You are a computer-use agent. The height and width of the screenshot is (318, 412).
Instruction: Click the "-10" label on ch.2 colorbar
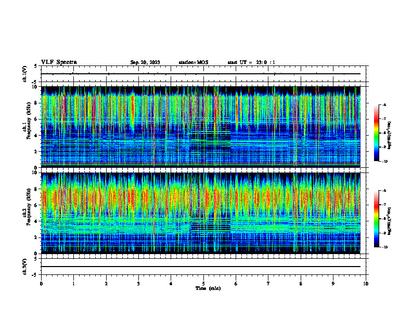(385, 247)
